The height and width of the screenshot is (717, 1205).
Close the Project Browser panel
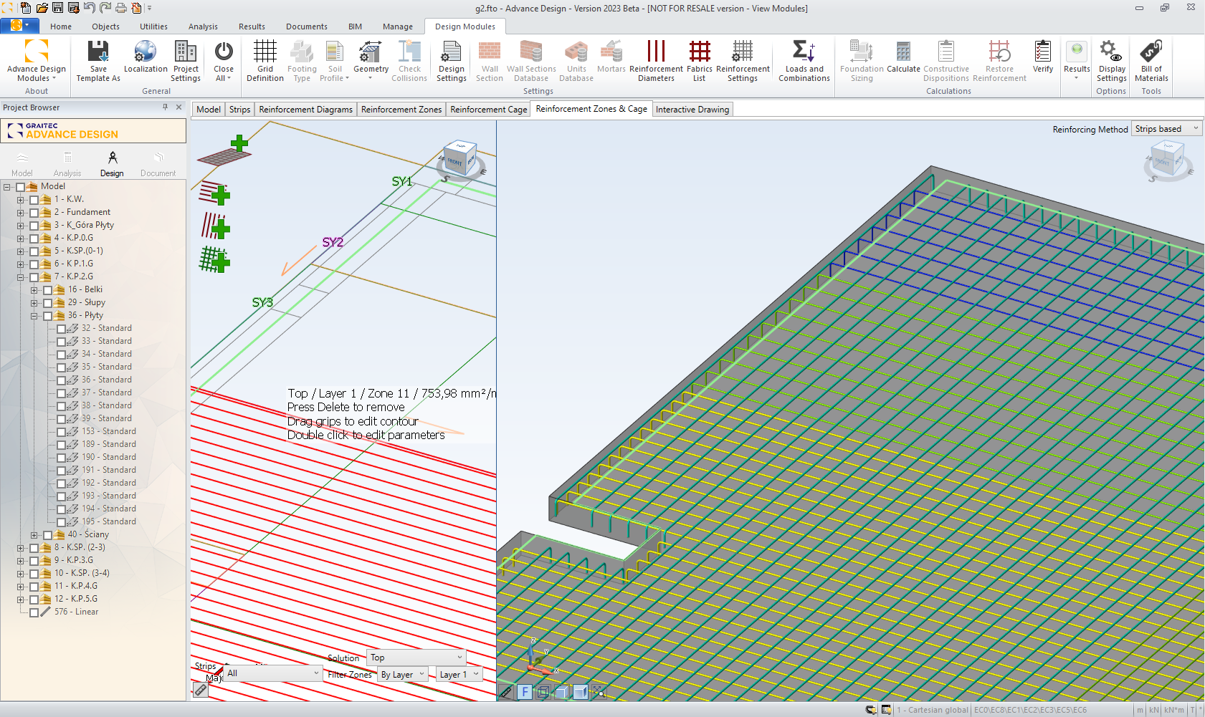coord(179,107)
